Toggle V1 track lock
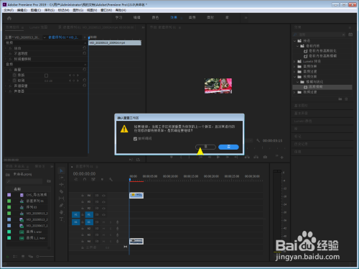Image resolution: width=359 pixels, height=269 pixels. pyautogui.click(x=83, y=214)
